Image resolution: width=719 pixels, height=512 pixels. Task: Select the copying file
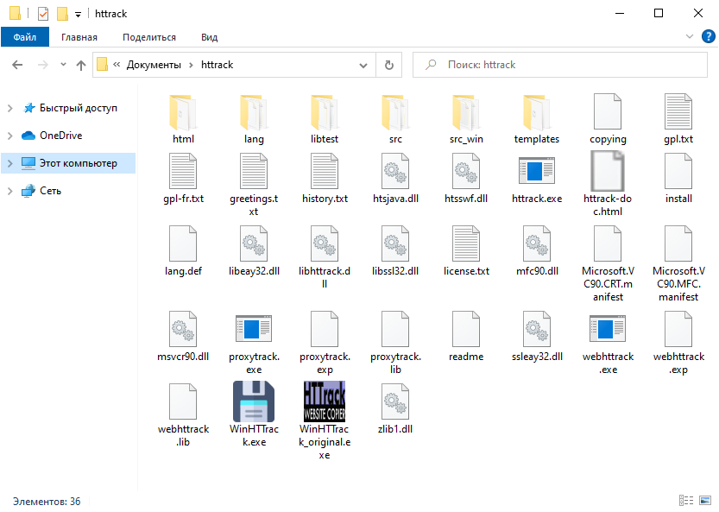[608, 119]
